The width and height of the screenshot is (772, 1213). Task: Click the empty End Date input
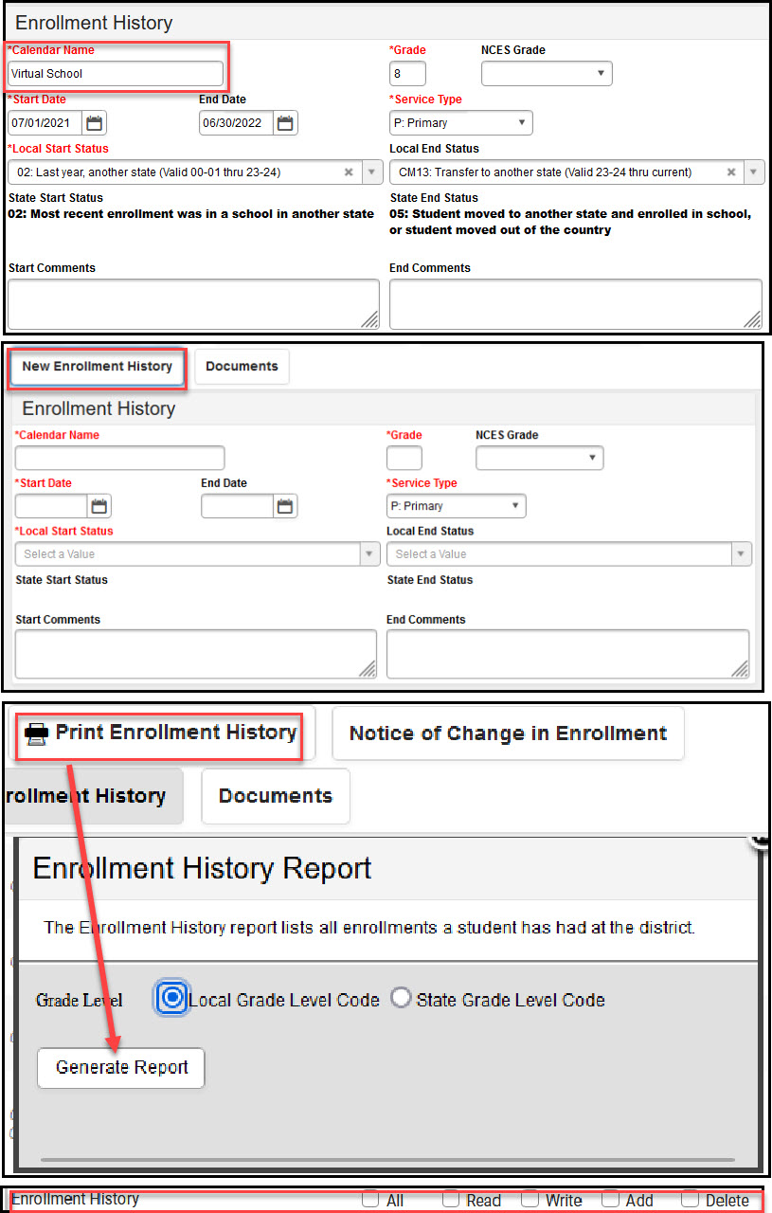(x=238, y=506)
